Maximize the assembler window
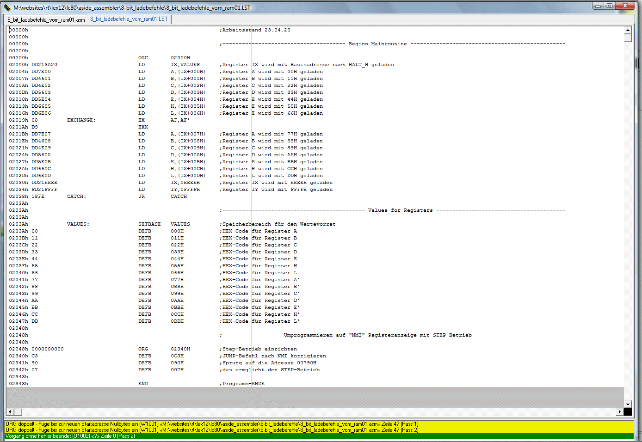The image size is (642, 442). tap(610, 6)
